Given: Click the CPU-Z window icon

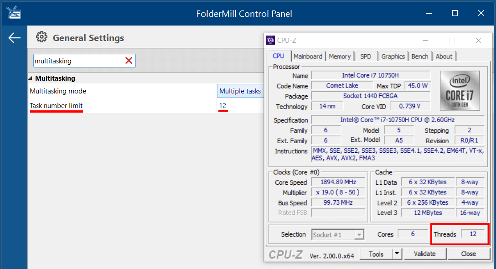Looking at the screenshot, I should [x=270, y=40].
